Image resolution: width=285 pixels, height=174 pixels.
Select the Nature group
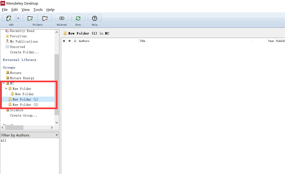pyautogui.click(x=16, y=73)
